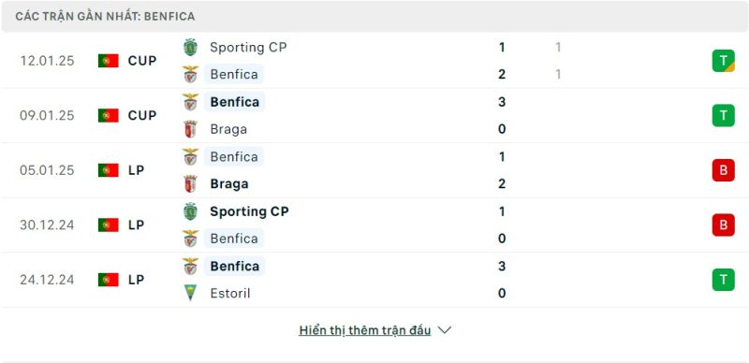This screenshot has width=749, height=363.
Task: Click LP competition label on 24.12.24
Action: (136, 280)
